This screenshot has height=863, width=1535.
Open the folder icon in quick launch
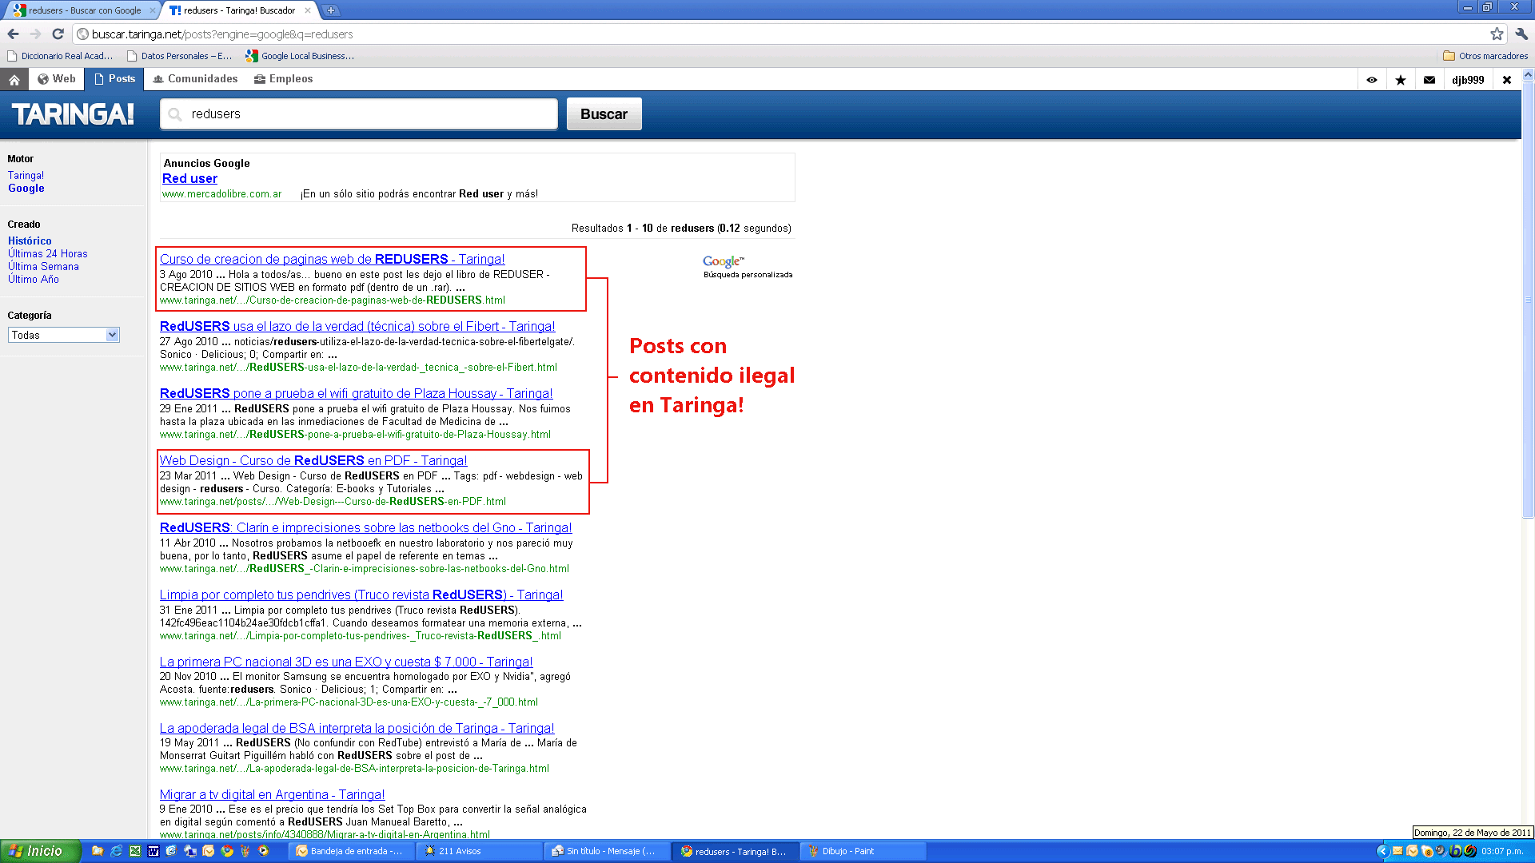tap(98, 851)
